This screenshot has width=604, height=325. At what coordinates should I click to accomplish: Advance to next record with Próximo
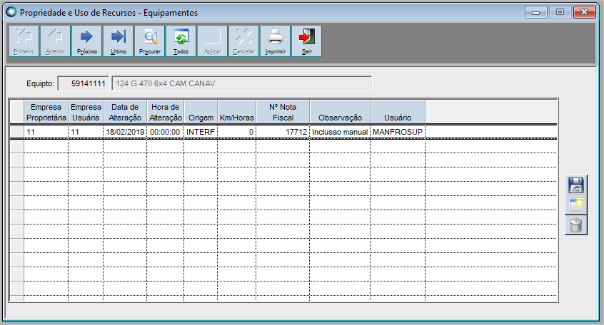[86, 41]
